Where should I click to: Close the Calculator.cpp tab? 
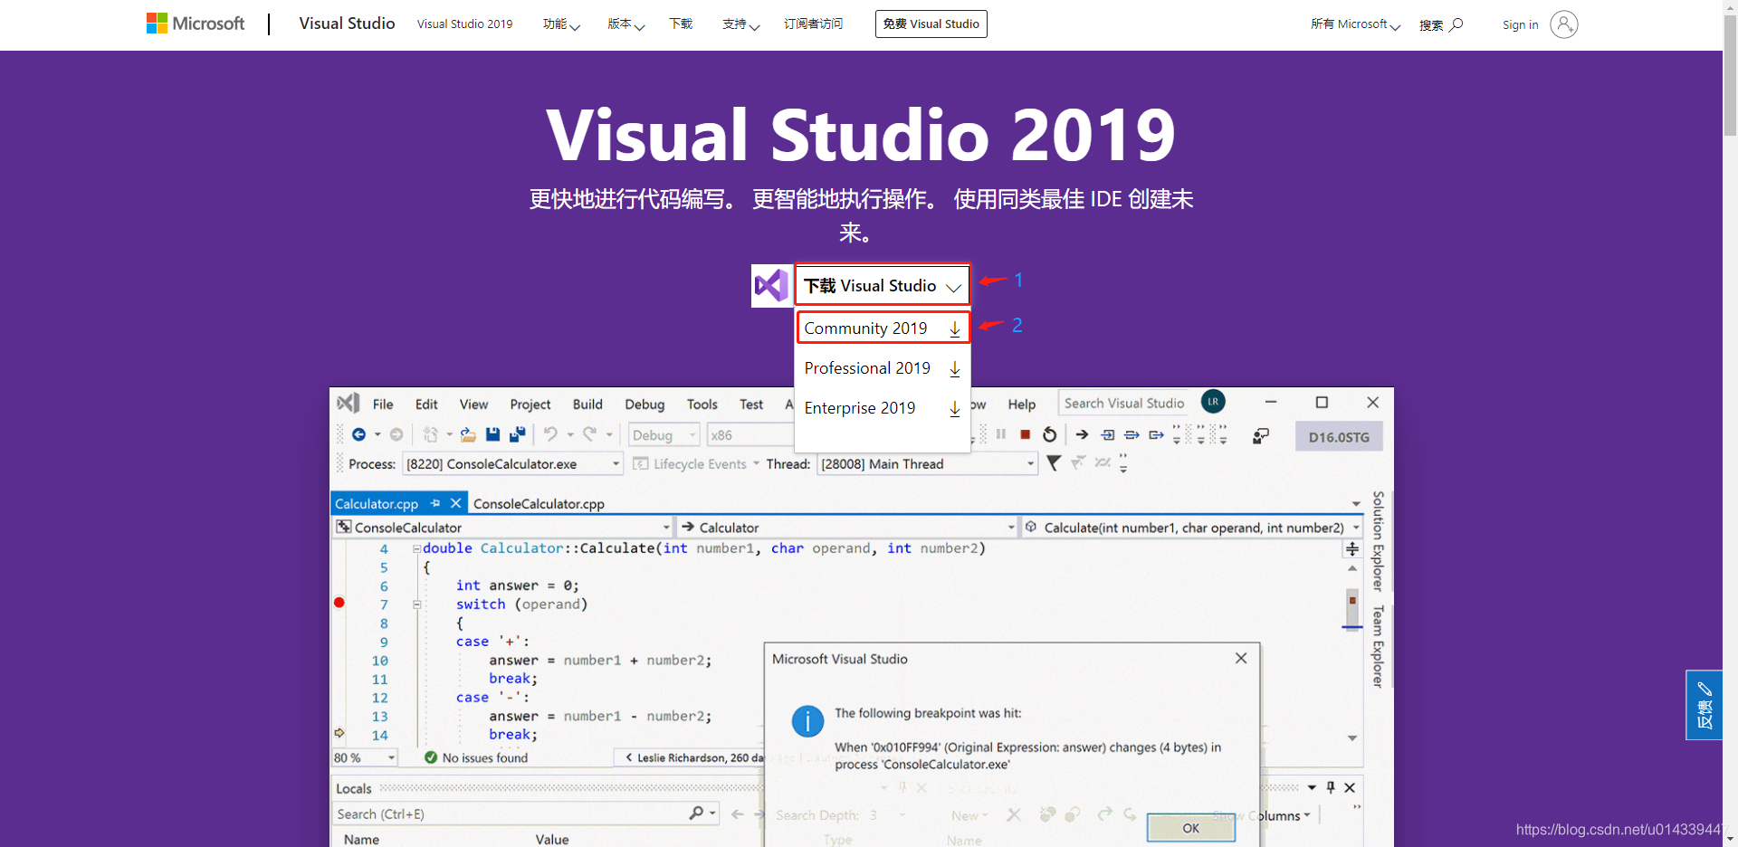[456, 503]
